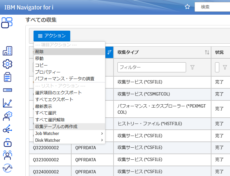Click the アクション button
The height and width of the screenshot is (176, 230).
pos(52,36)
